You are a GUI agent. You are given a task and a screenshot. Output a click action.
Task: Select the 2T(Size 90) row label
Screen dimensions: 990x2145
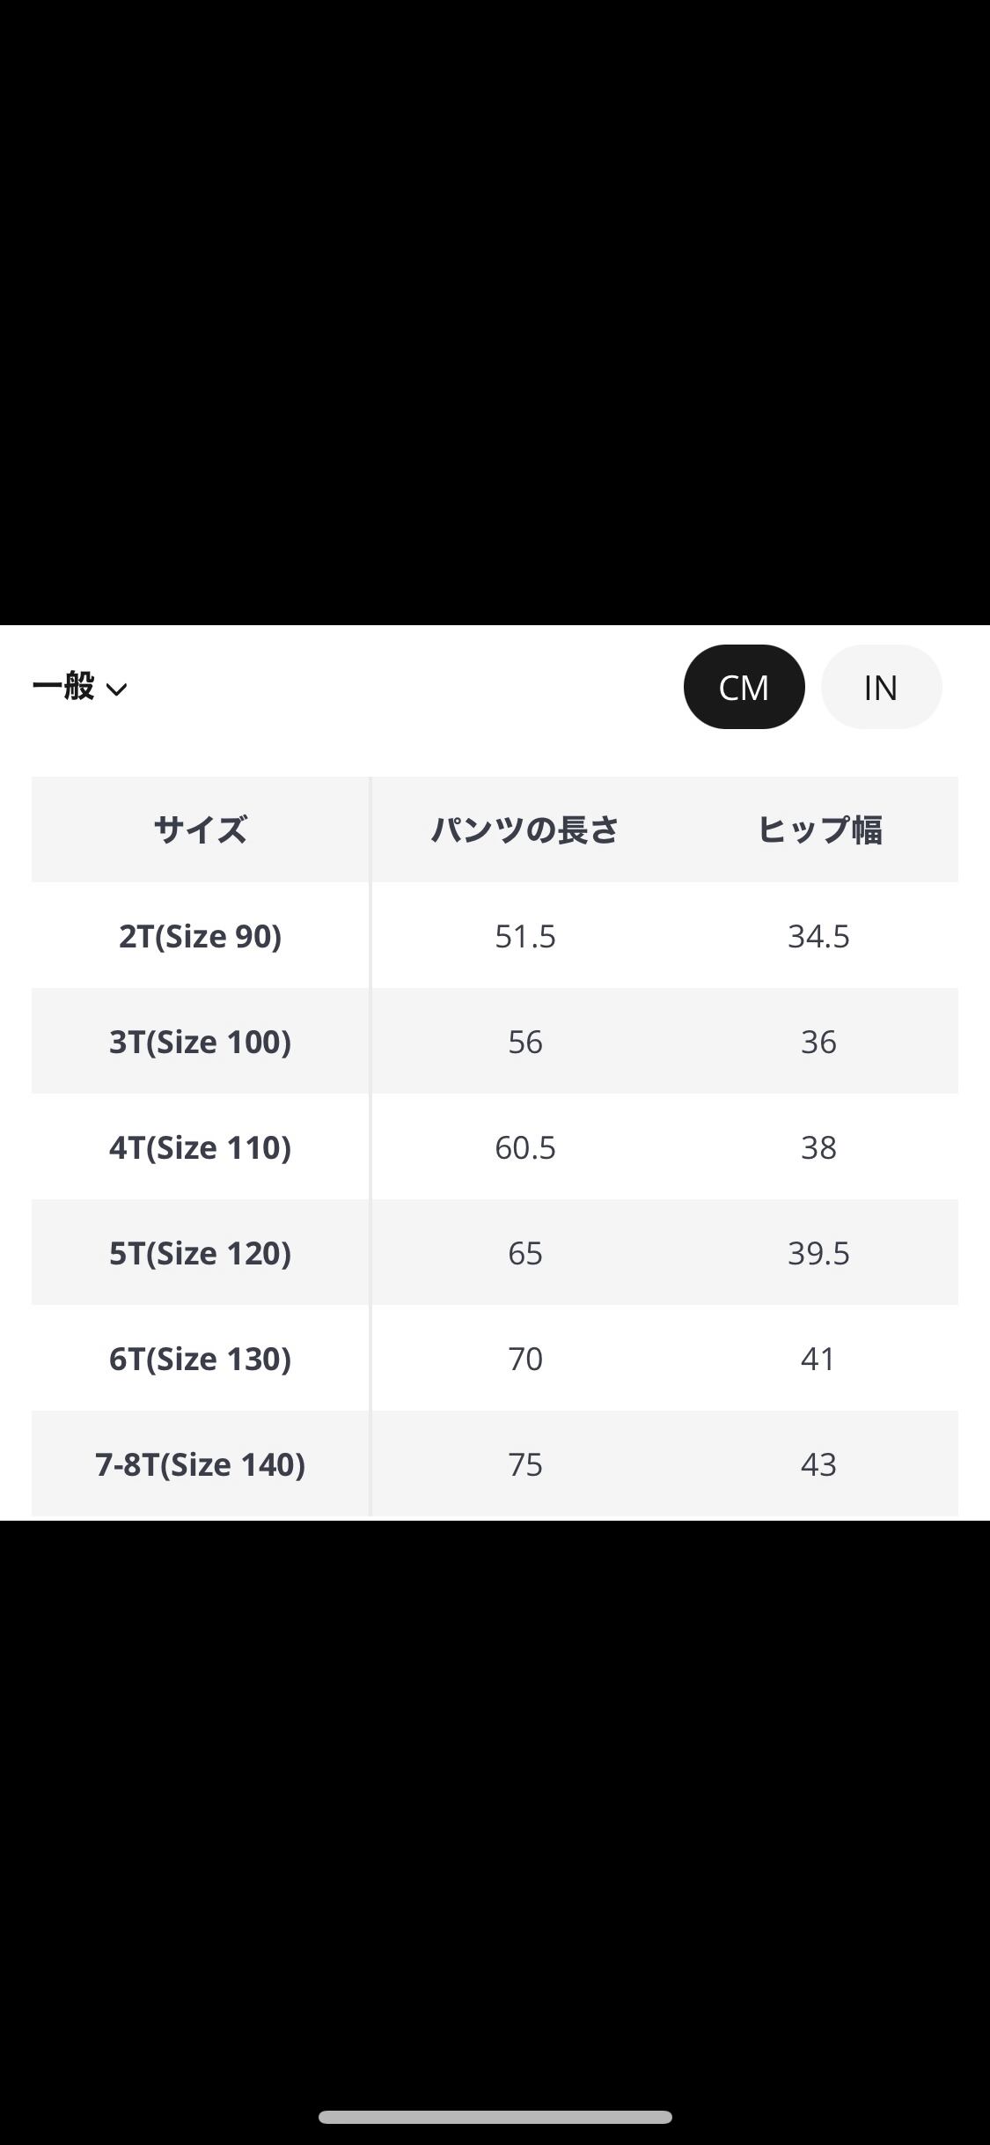(201, 936)
